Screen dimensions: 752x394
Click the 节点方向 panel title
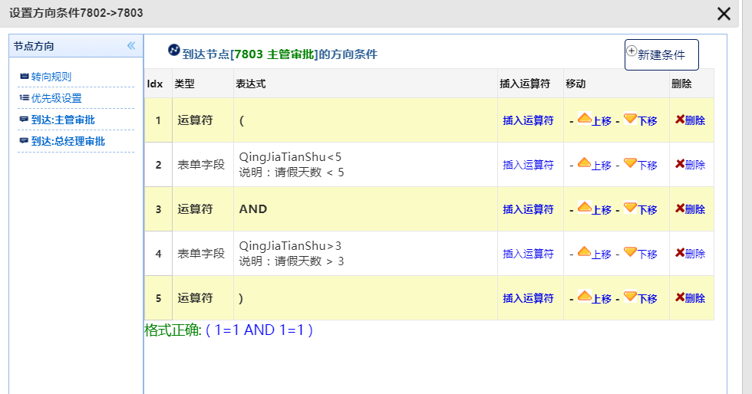pos(34,47)
